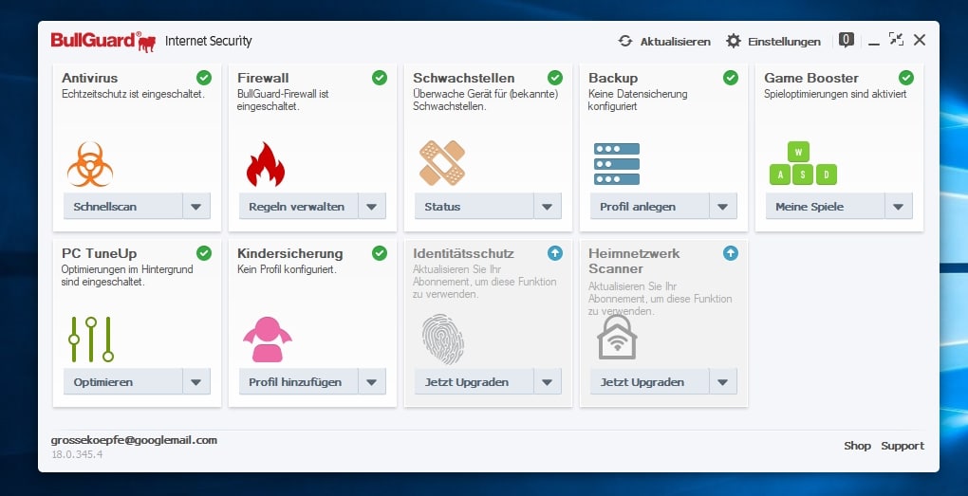Image resolution: width=968 pixels, height=496 pixels.
Task: Click the Schwachstellen bandage icon
Action: (x=441, y=163)
